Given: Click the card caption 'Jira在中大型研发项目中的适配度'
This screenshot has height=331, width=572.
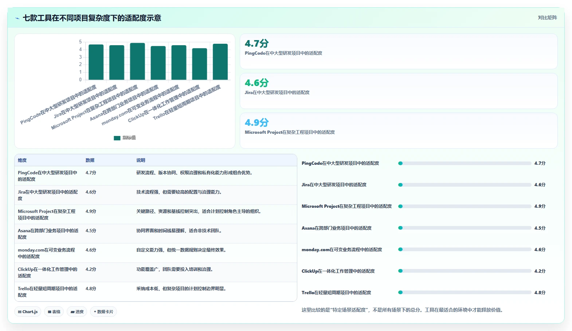Looking at the screenshot, I should (x=277, y=93).
